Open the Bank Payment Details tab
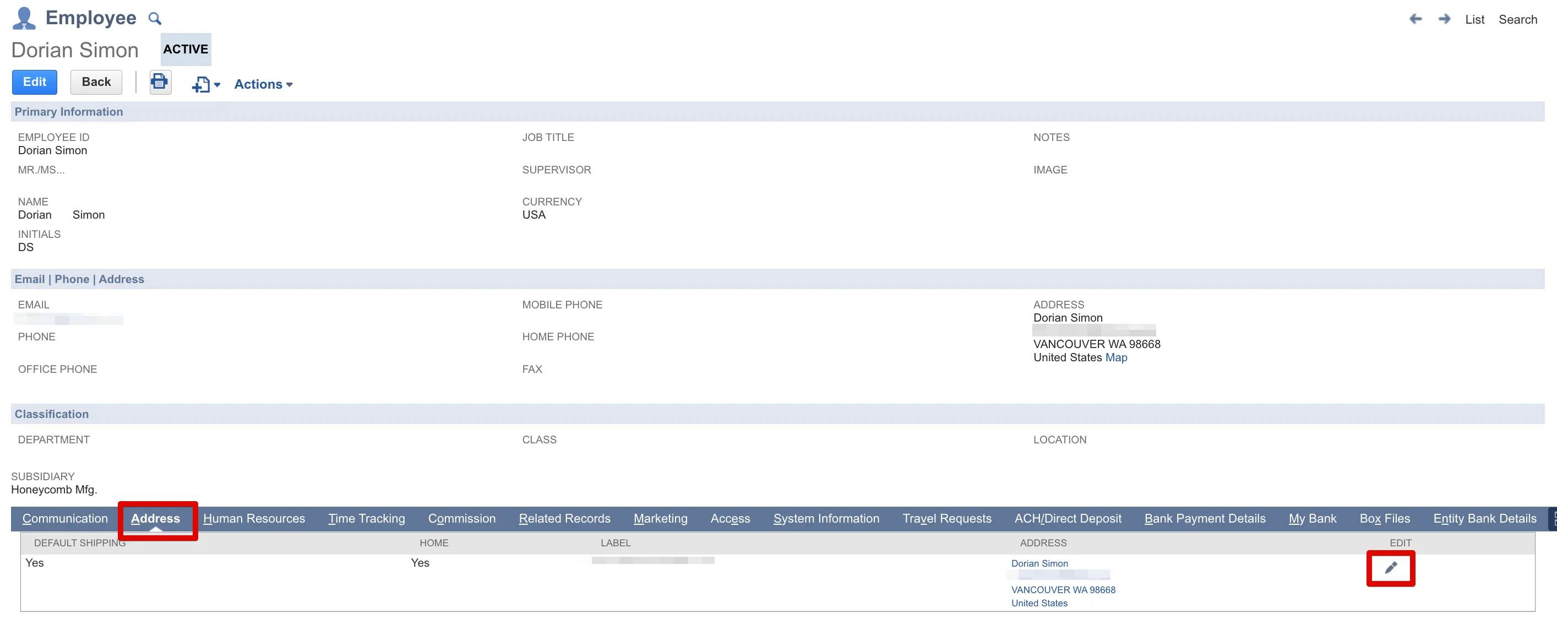 tap(1205, 519)
